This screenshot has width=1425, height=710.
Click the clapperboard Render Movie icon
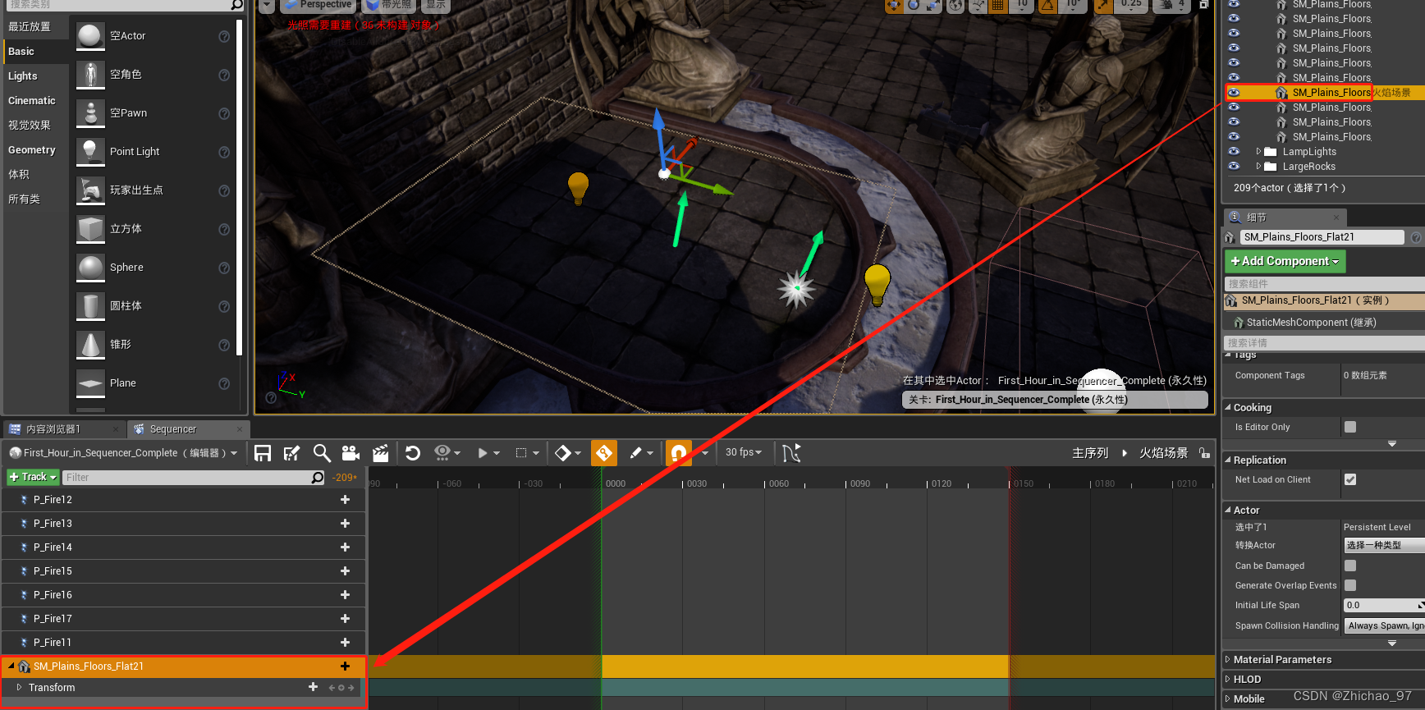point(380,453)
